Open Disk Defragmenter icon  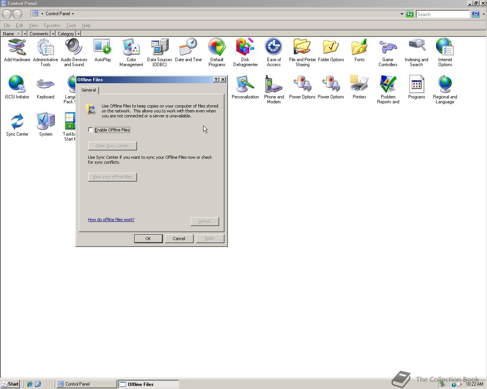[x=245, y=52]
